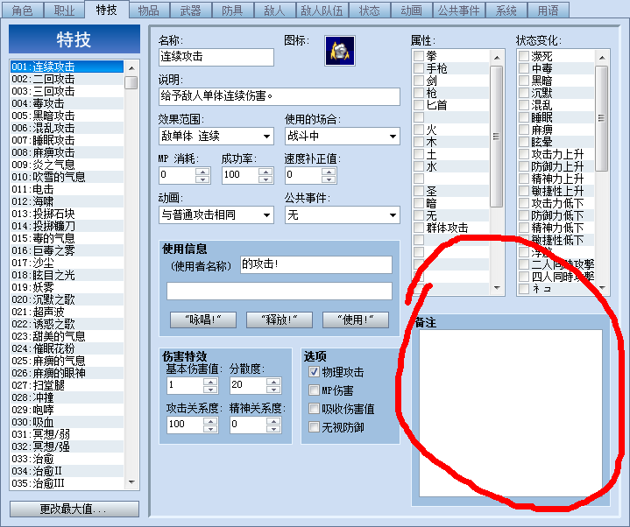Open the 公共事件 tab
Viewport: 630px width, 527px height.
coord(459,10)
